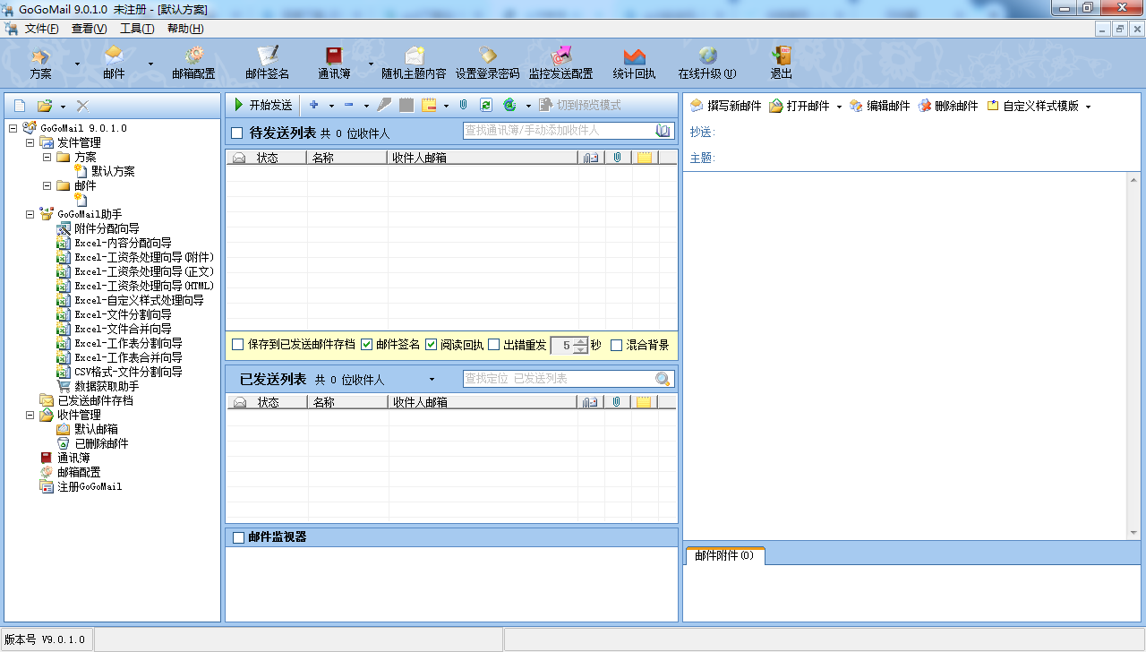Click the blue plus add-recipient icon
1146x652 pixels.
(314, 105)
